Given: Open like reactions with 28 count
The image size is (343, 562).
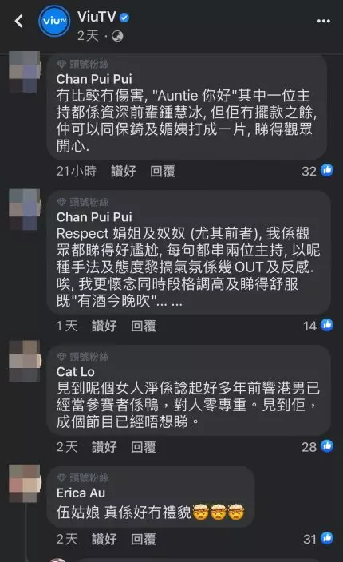Looking at the screenshot, I should 317,446.
